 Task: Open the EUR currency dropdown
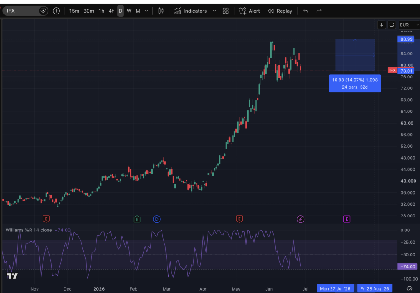[409, 25]
